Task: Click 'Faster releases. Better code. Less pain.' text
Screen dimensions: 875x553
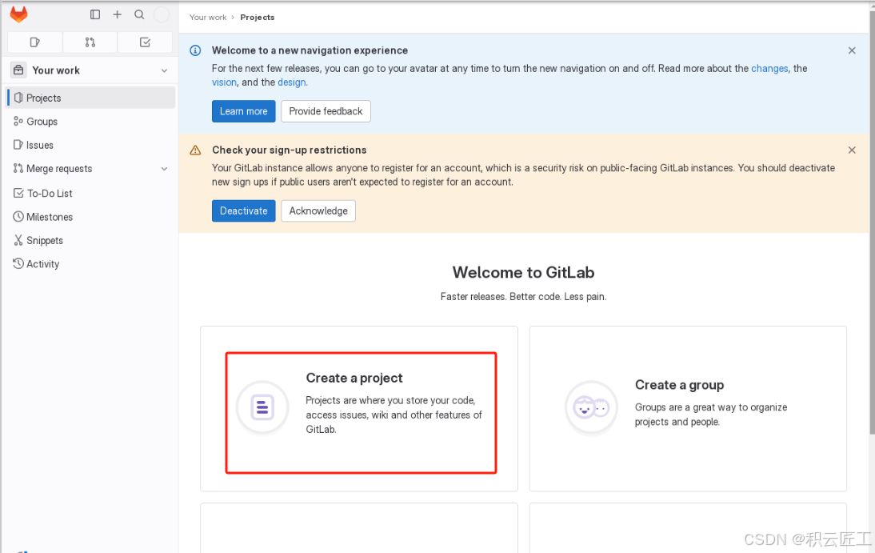Action: [523, 297]
